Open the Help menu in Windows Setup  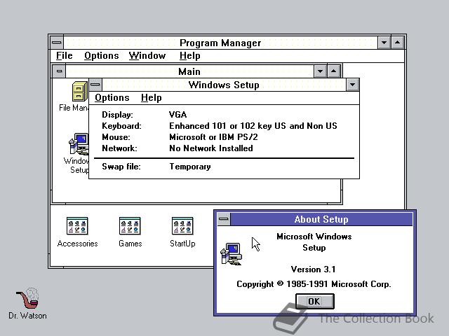(152, 98)
